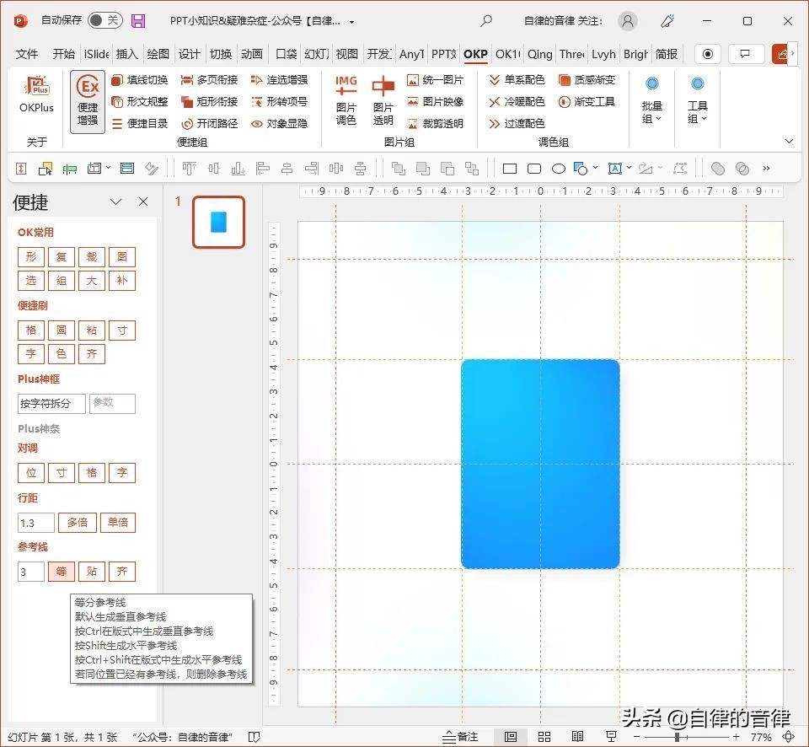Expand the 工具组 dropdown
The height and width of the screenshot is (747, 809).
(x=697, y=101)
